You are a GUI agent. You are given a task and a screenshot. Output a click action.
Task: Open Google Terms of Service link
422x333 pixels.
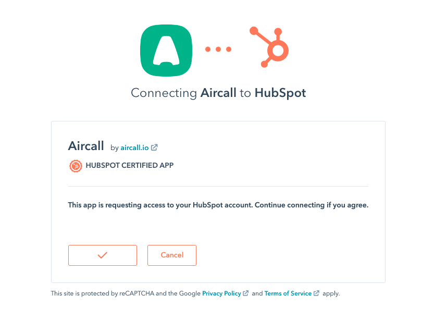[x=288, y=293]
